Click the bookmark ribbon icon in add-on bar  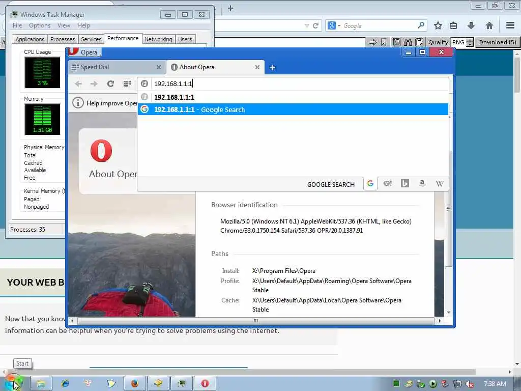[x=384, y=42]
